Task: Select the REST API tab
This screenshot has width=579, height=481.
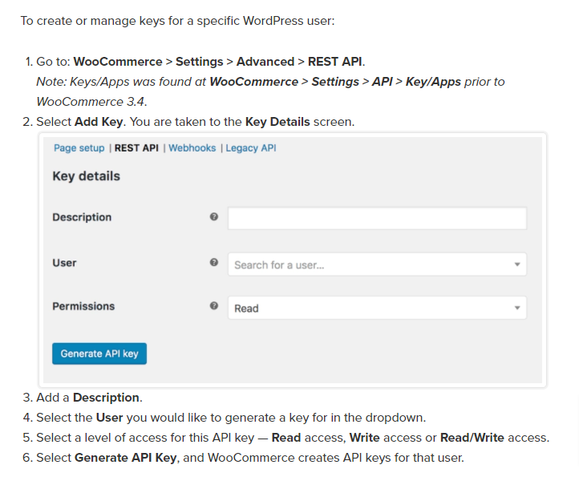Action: (x=136, y=148)
